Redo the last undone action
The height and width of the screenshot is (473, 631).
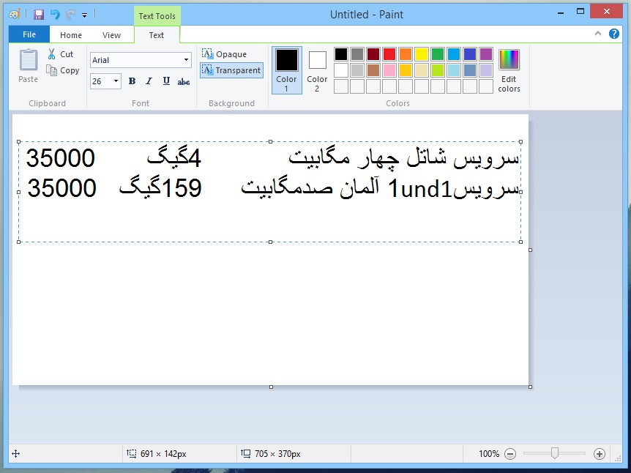[70, 15]
